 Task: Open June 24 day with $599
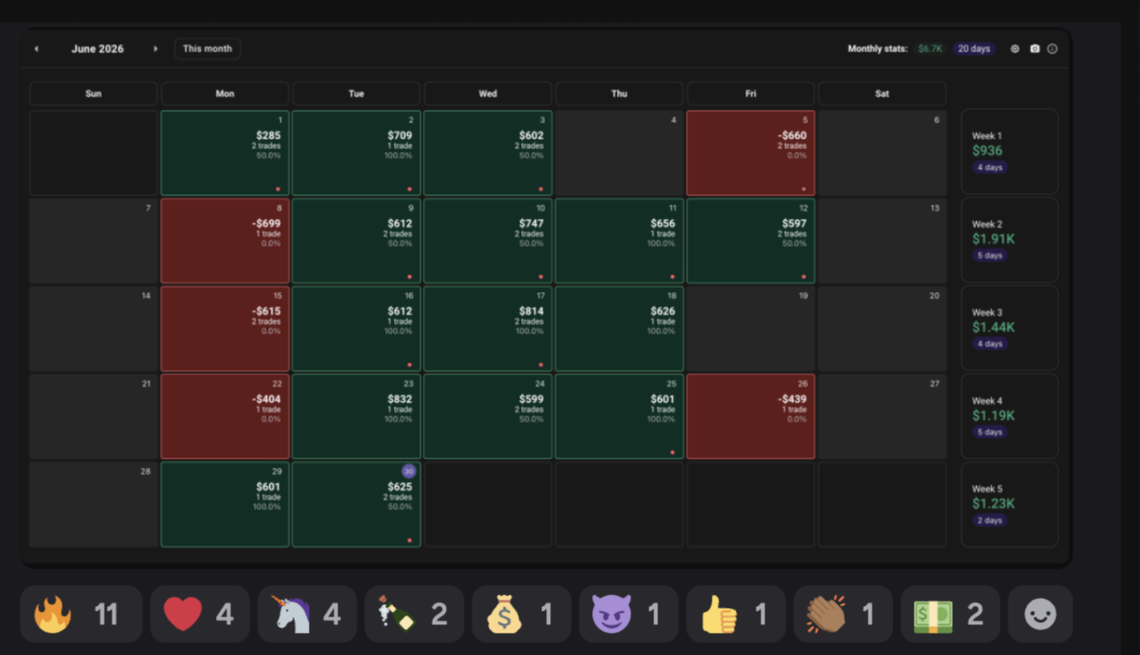point(487,417)
